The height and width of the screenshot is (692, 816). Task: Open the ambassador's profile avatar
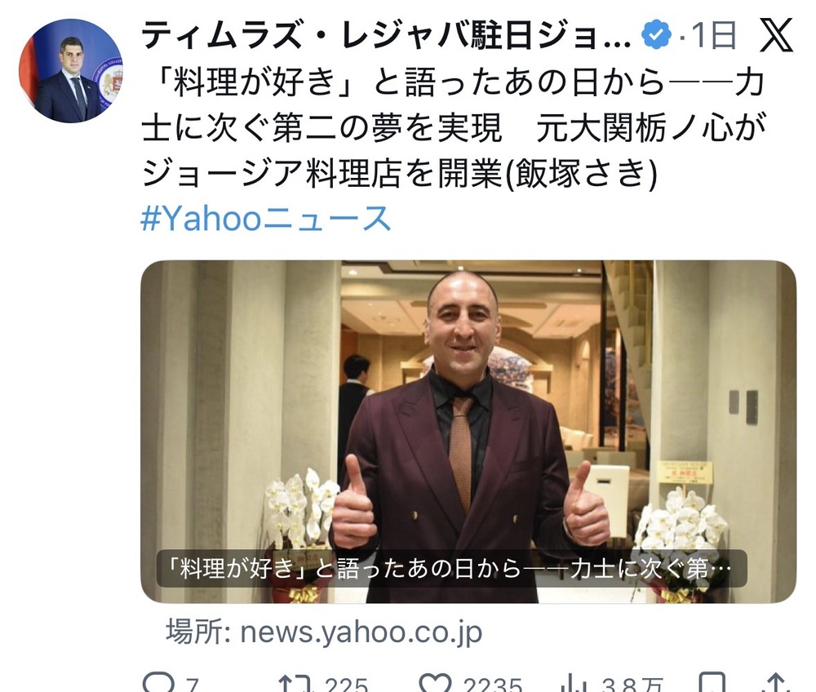(x=71, y=71)
